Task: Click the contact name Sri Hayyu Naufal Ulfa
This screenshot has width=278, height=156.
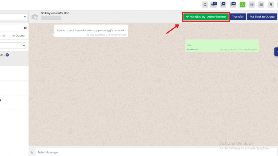Action: click(55, 13)
